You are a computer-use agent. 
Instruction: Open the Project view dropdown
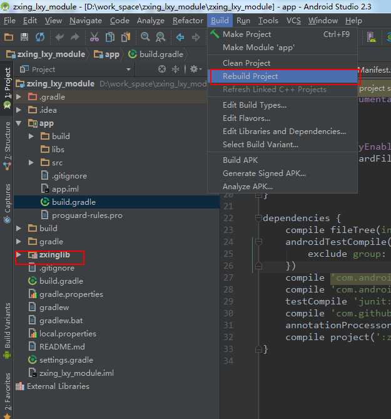coord(128,70)
